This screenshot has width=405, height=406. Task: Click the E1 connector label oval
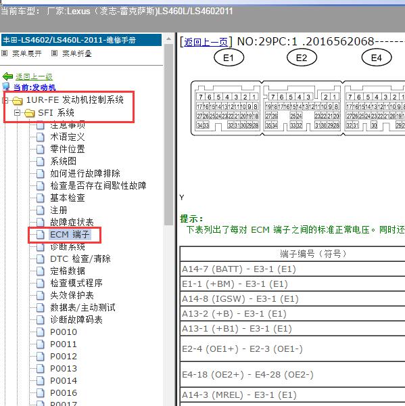point(229,58)
